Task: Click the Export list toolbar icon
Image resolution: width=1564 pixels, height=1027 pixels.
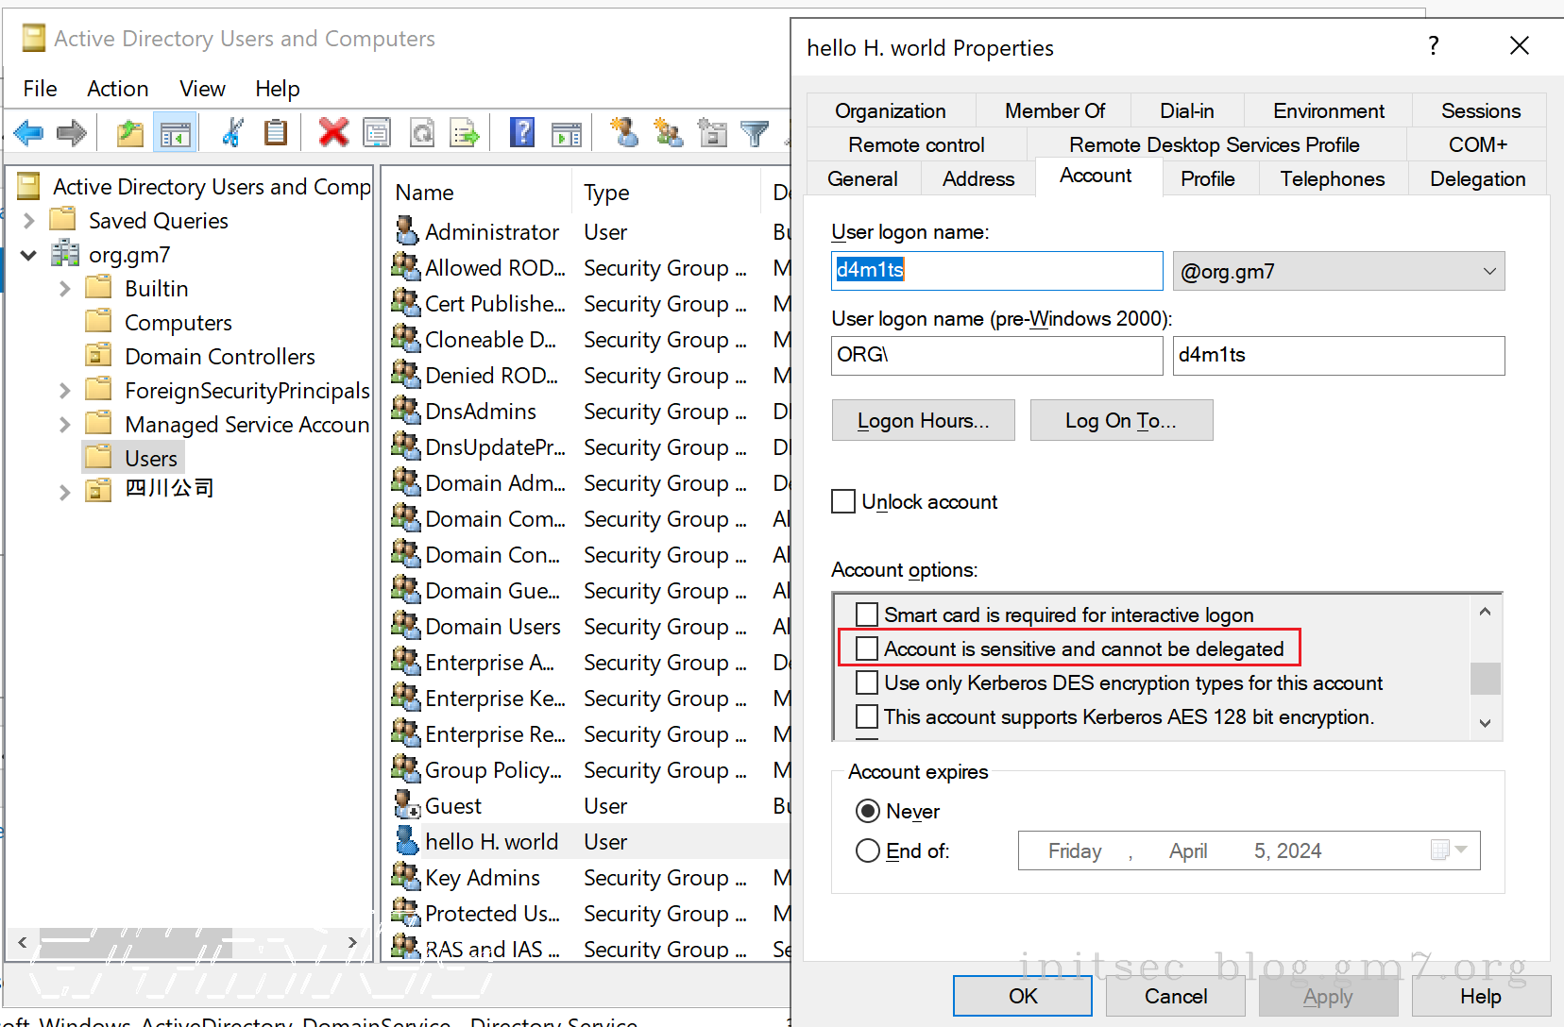Action: [x=465, y=133]
